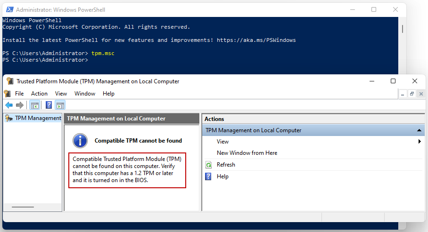Image resolution: width=428 pixels, height=232 pixels.
Task: Click New Window from Here action
Action: 247,153
